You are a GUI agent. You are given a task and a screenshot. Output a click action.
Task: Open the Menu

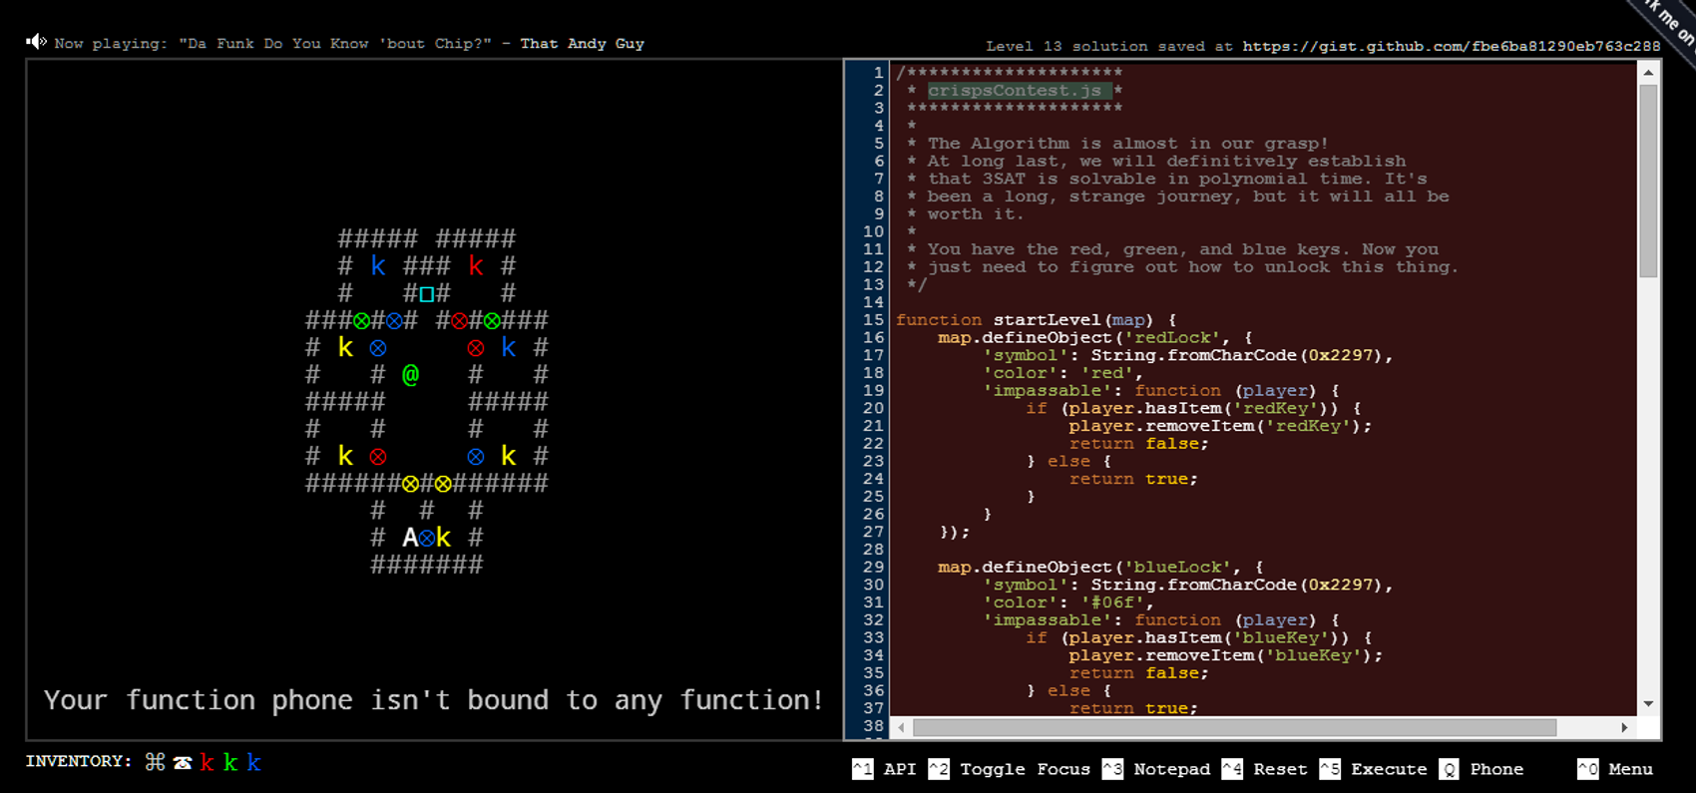coord(1630,769)
